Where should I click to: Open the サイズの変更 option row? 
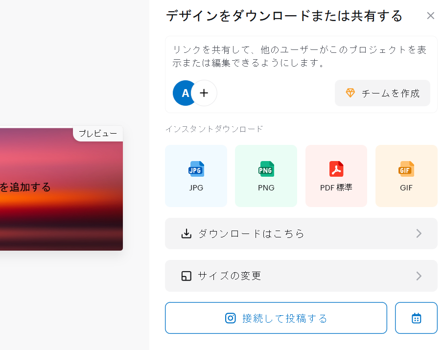click(x=301, y=276)
